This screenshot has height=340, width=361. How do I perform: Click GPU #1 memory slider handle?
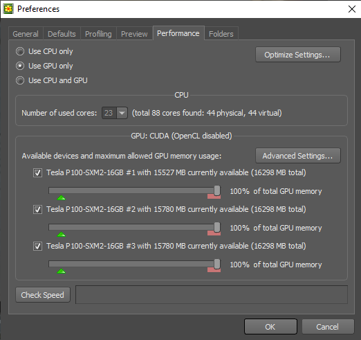click(217, 190)
